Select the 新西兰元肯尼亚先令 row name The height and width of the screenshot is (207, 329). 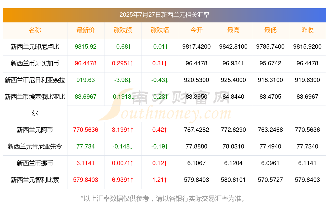[35, 147]
